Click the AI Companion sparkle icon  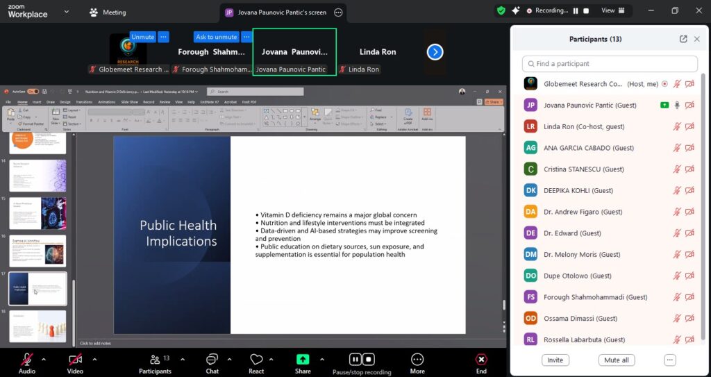click(x=516, y=10)
